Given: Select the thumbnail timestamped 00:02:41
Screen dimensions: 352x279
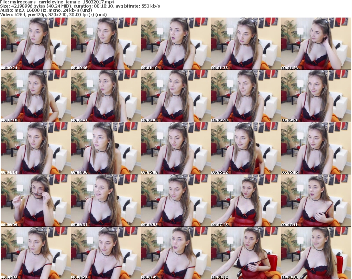Looking at the screenshot, I should click(x=106, y=96).
